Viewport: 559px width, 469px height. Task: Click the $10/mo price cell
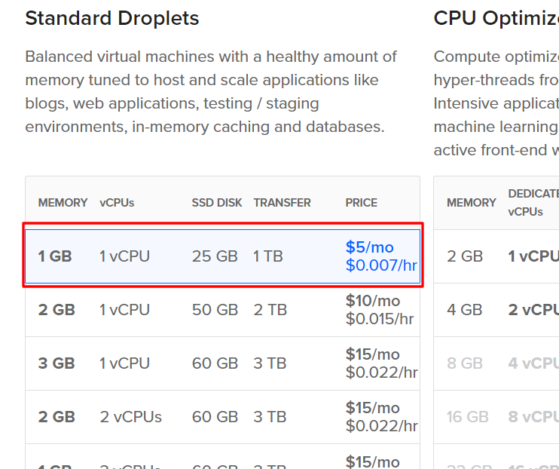coord(373,301)
